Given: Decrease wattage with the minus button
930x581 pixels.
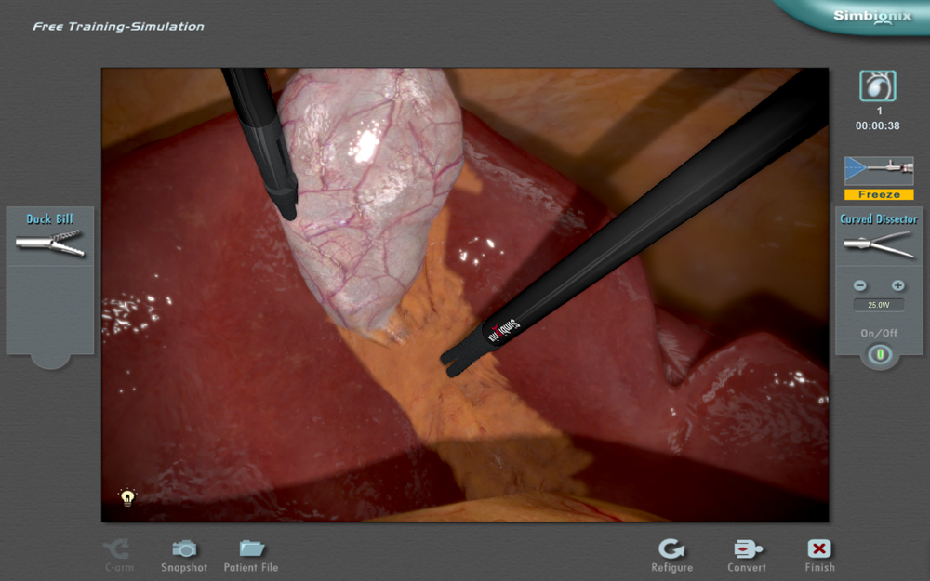Looking at the screenshot, I should click(860, 285).
